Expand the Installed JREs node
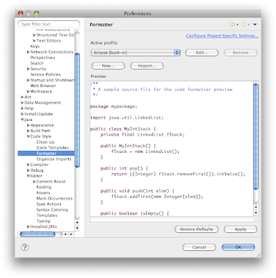 pos(29,227)
